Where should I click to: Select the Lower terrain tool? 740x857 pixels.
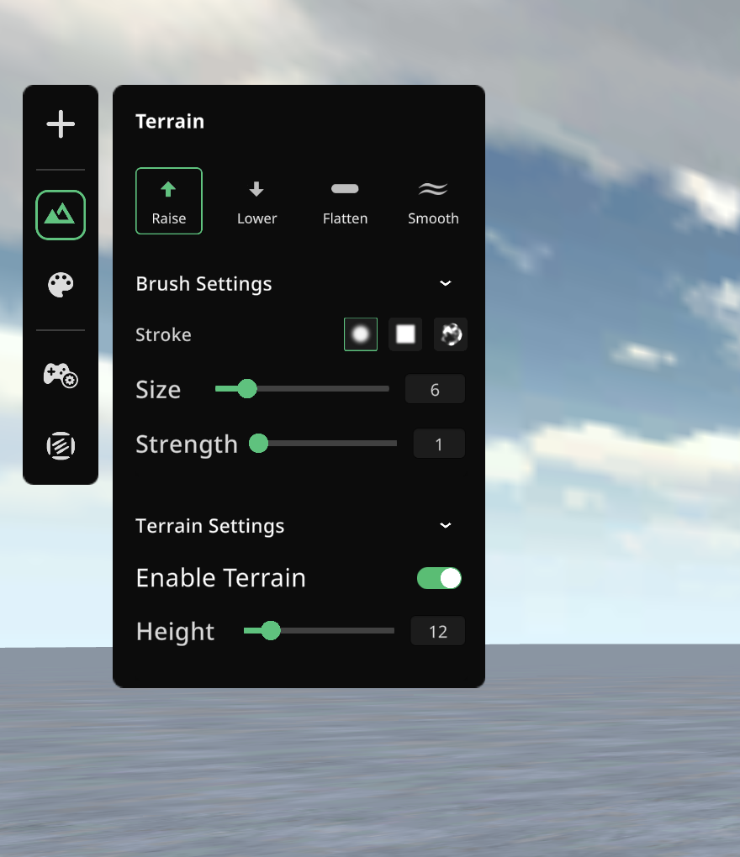256,201
